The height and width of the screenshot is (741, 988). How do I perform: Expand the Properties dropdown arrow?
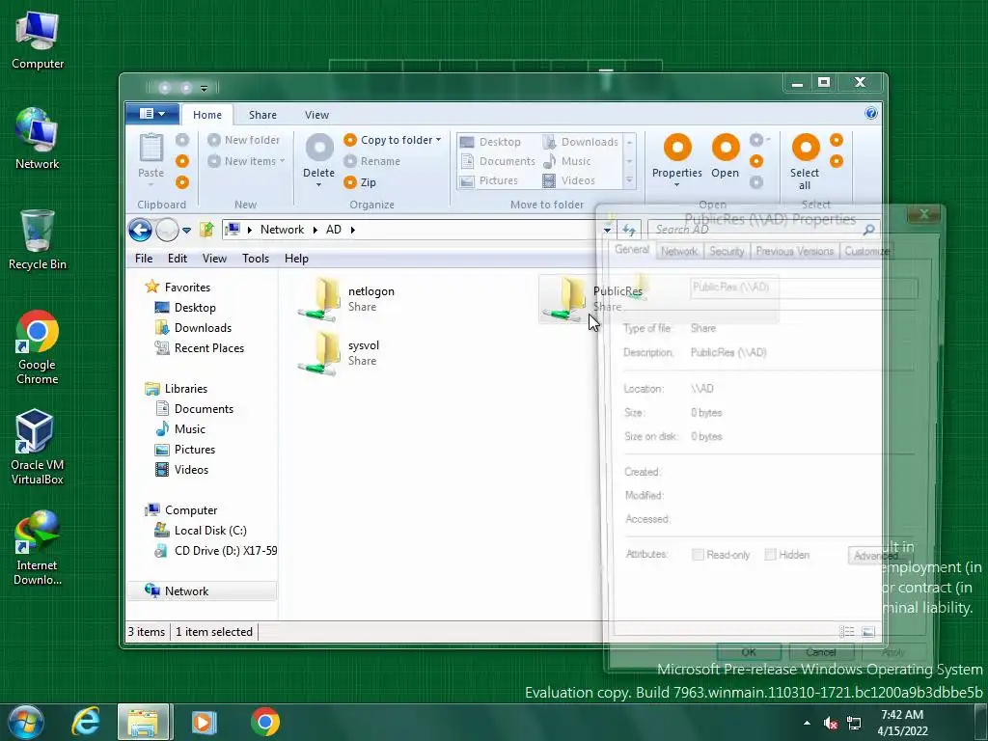click(676, 185)
